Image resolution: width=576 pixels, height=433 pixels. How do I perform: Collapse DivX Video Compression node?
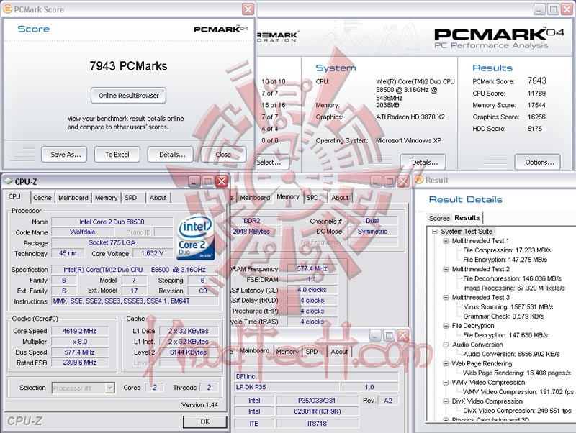click(x=446, y=401)
